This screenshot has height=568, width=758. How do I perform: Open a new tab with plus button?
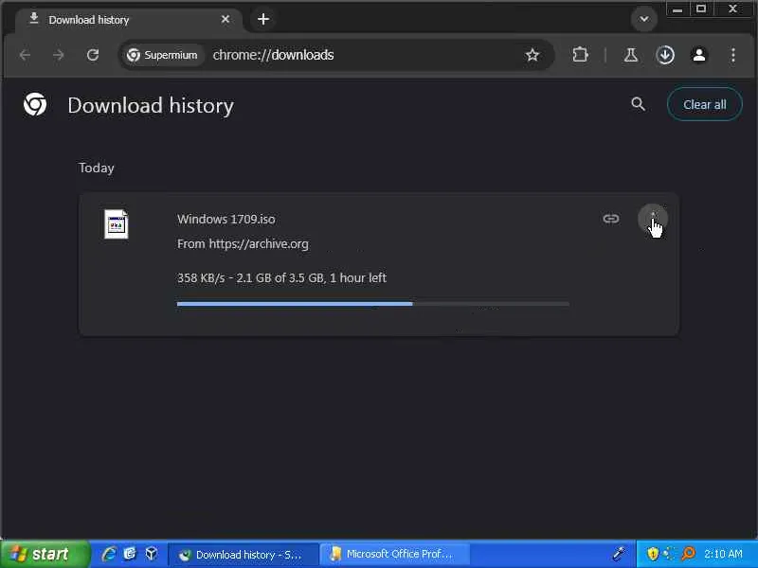click(x=263, y=19)
